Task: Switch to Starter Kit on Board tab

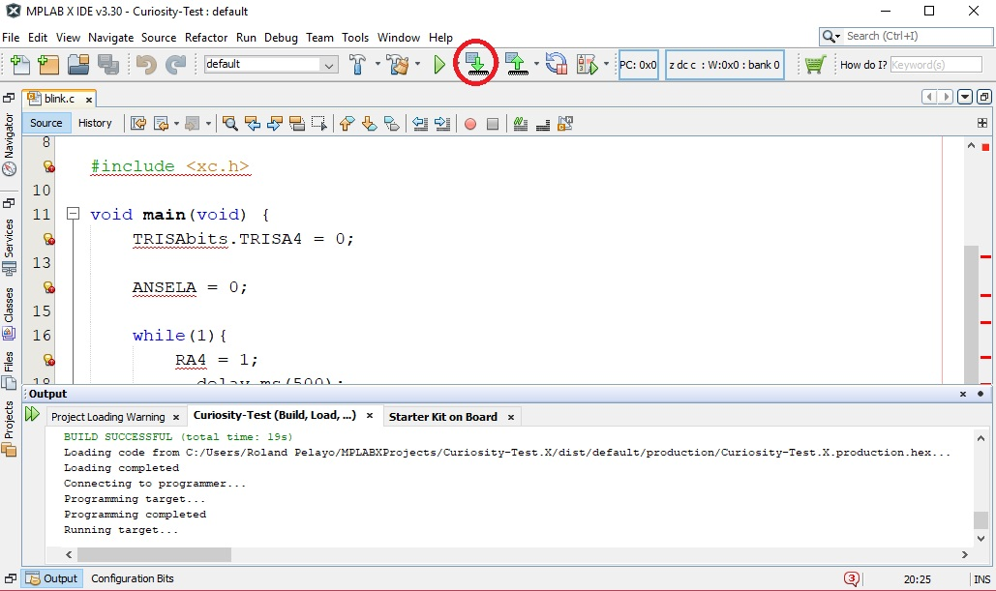Action: [x=442, y=417]
